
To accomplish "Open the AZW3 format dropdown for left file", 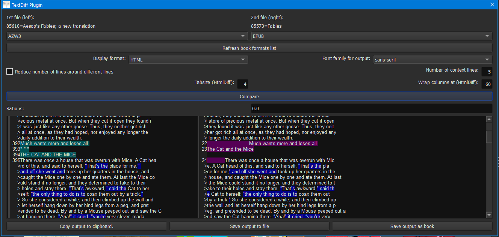I will [127, 36].
